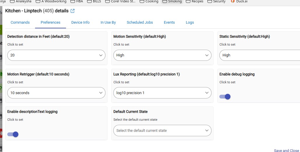Go to the Device Info tab
This screenshot has height=152, width=300.
click(80, 23)
